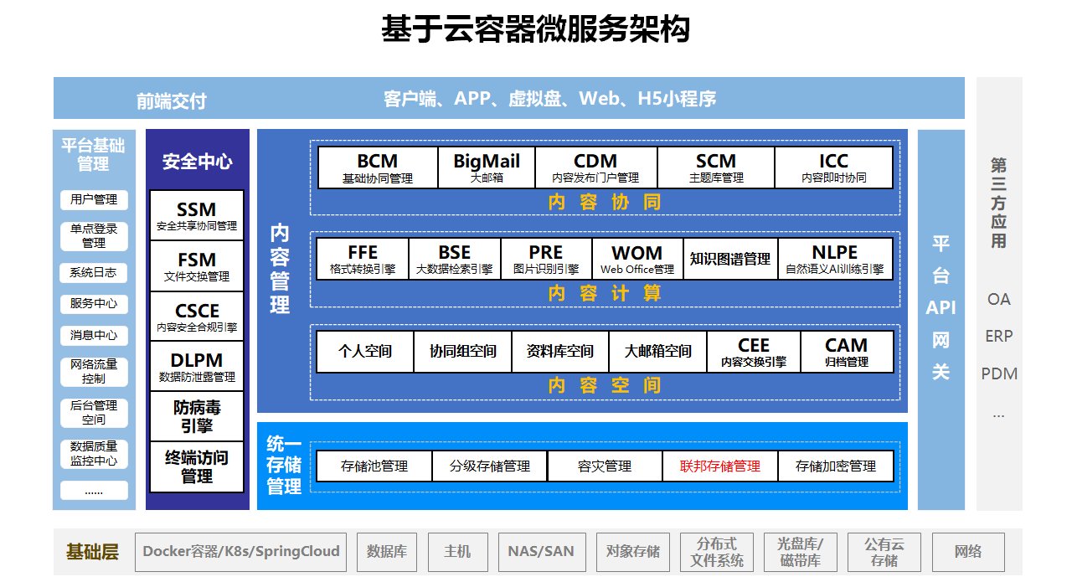Viewport: 1072px width, 577px height.
Task: Select the BCM 基础协同管理 module
Action: (377, 167)
